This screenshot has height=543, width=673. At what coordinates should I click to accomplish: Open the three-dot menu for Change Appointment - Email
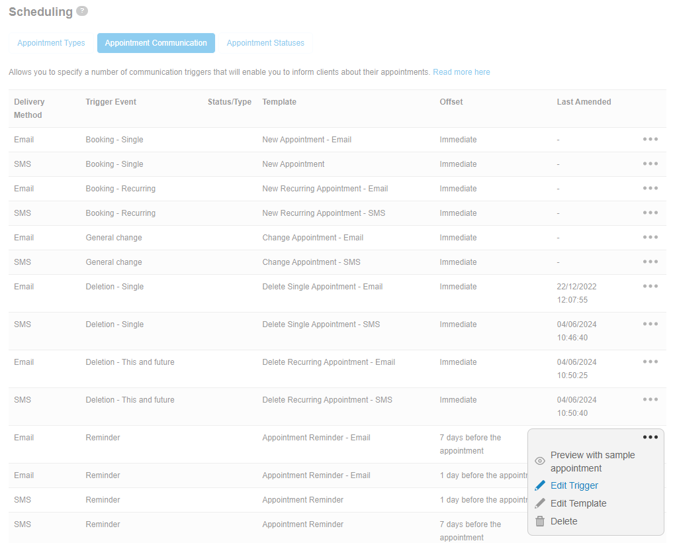[x=651, y=237]
